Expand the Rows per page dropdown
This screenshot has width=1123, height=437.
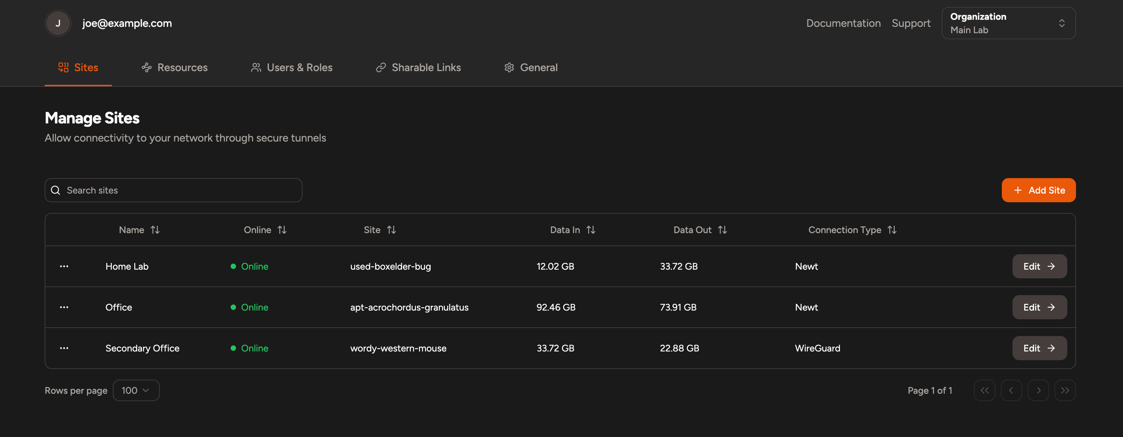coord(136,390)
